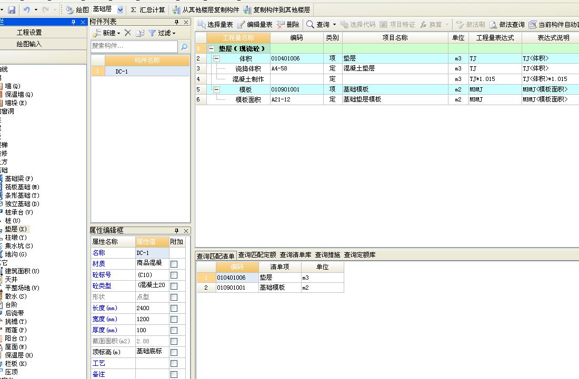Click 当前构件自动套 toolbar button
The width and height of the screenshot is (579, 379).
point(554,24)
